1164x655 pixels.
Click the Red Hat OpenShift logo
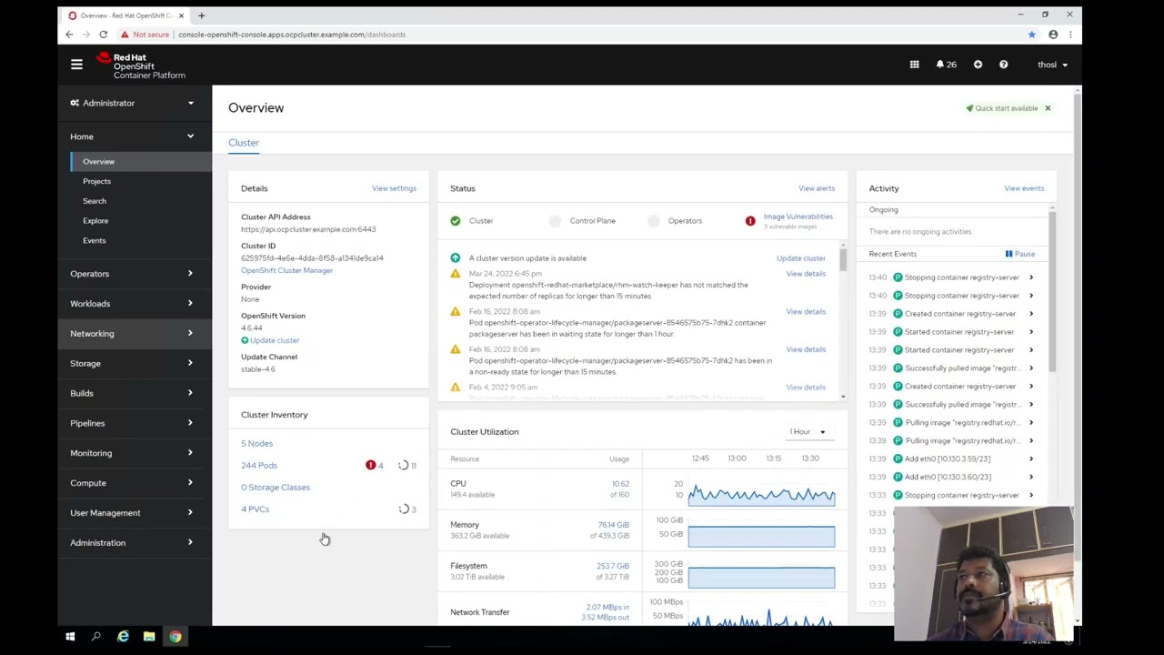[140, 65]
